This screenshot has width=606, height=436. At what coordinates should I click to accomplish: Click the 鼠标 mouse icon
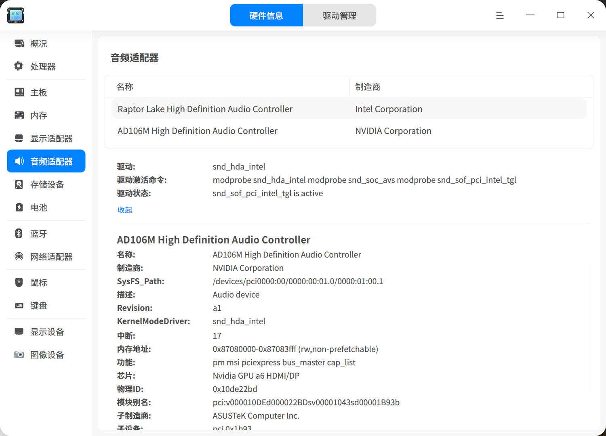coord(19,282)
